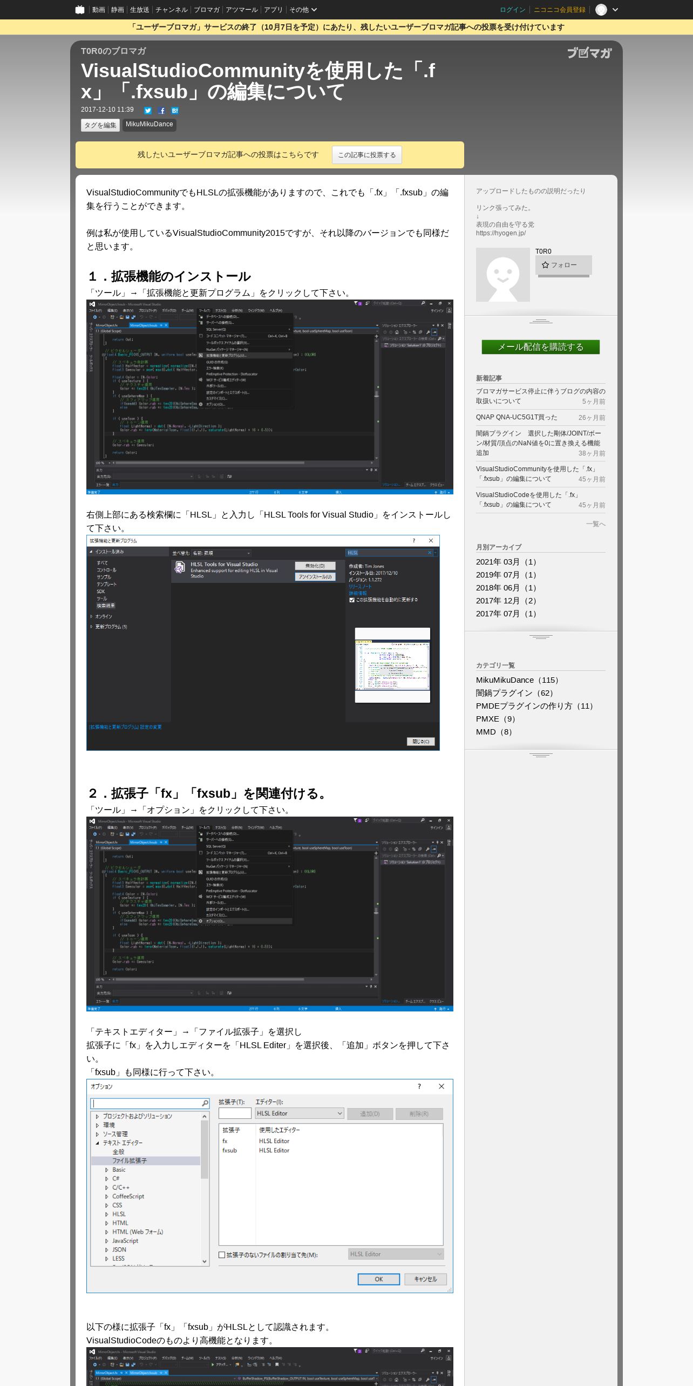
Task: Collapse sidebar handle below 月別アーカイブ
Action: [x=541, y=637]
